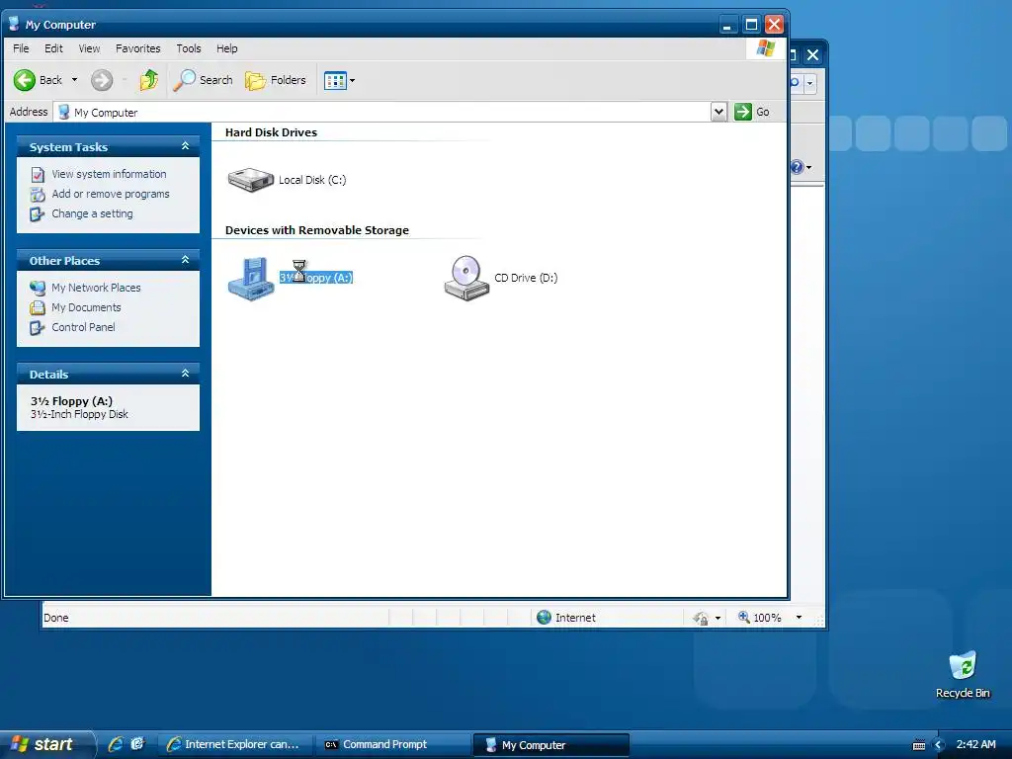Click My Computer icon in title bar

tap(14, 25)
